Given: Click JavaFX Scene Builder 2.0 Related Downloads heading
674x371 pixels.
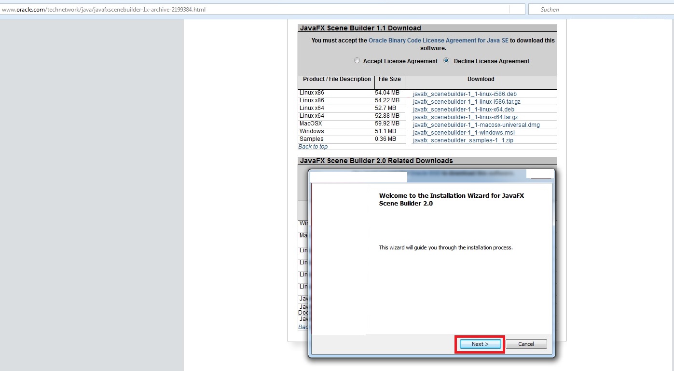Looking at the screenshot, I should tap(376, 161).
